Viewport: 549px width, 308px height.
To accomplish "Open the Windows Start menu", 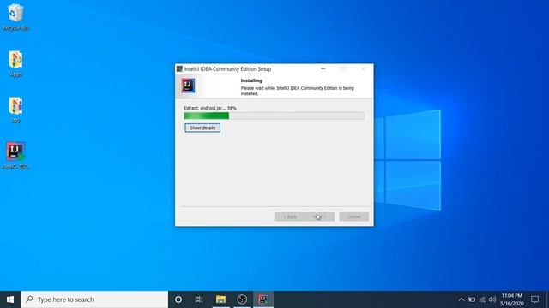I will (10, 299).
